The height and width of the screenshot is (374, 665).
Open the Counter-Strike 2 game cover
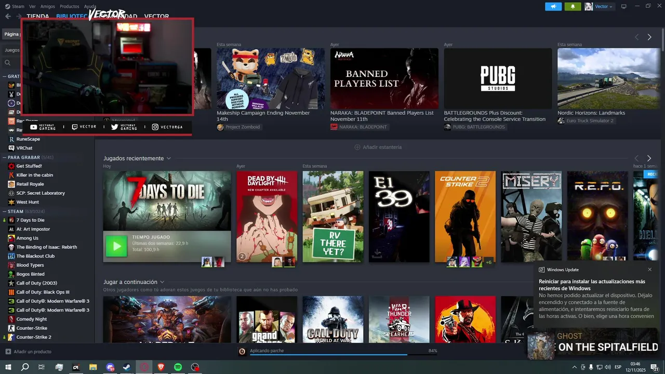point(465,217)
